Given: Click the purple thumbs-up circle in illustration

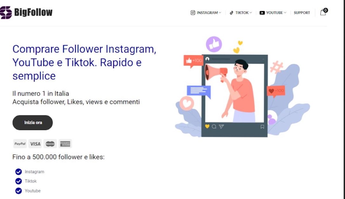Looking at the screenshot, I should coord(214,44).
